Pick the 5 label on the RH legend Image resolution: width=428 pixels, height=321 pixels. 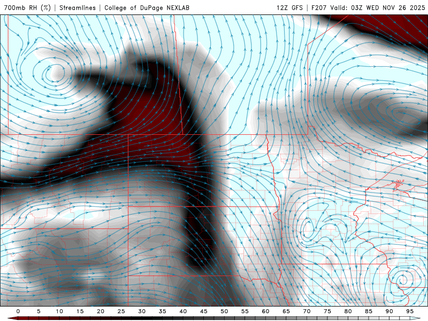coord(39,311)
